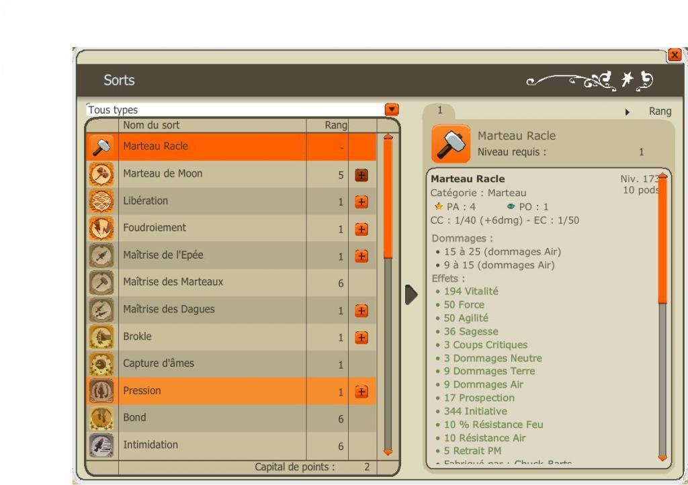Image resolution: width=688 pixels, height=485 pixels.
Task: Increase Pression rank with plus button
Action: pos(361,392)
